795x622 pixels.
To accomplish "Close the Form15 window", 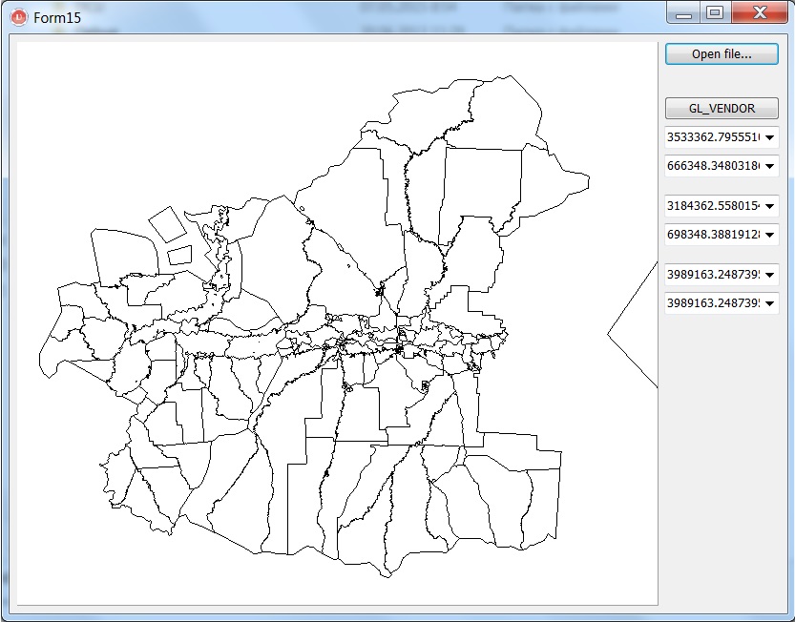I will pos(760,13).
